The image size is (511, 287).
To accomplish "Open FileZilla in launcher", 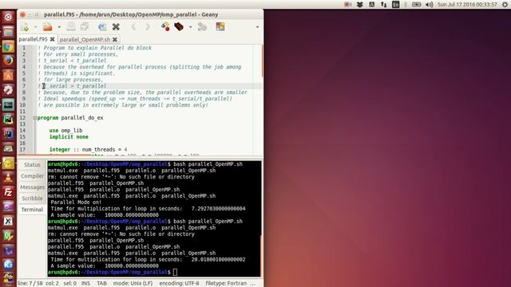I will point(8,192).
